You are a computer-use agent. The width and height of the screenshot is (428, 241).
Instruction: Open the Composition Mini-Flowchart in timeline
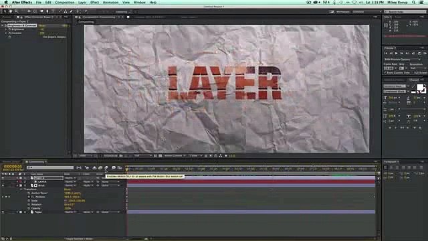[x=79, y=168]
